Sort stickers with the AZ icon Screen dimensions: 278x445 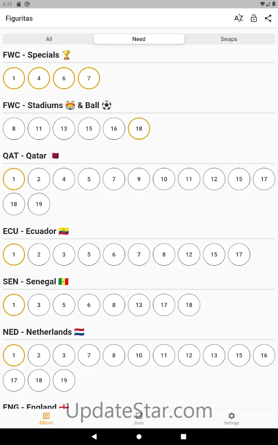238,18
